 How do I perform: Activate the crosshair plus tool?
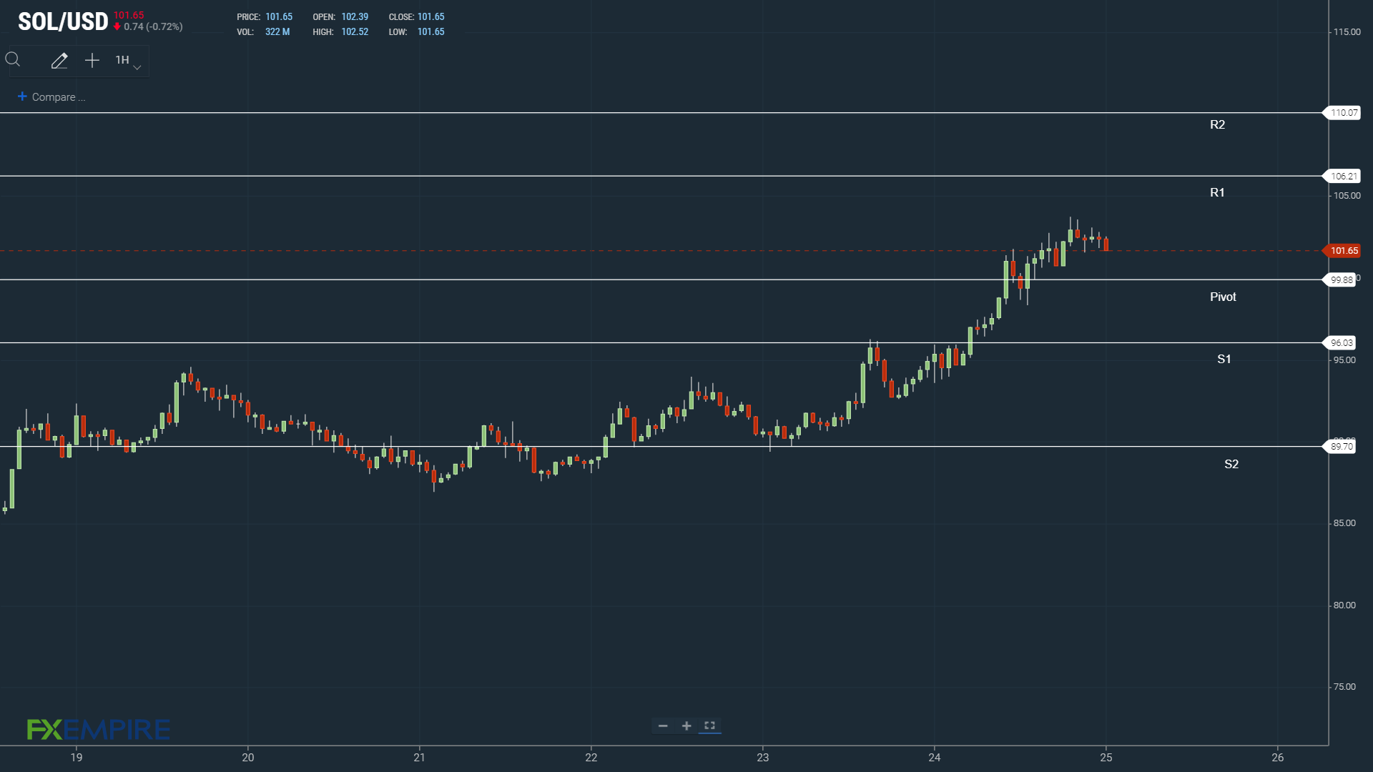(x=92, y=61)
